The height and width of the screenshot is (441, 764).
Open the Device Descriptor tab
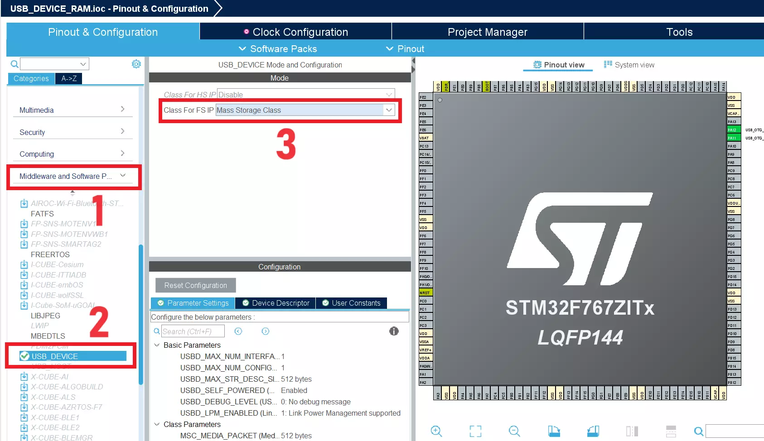276,303
